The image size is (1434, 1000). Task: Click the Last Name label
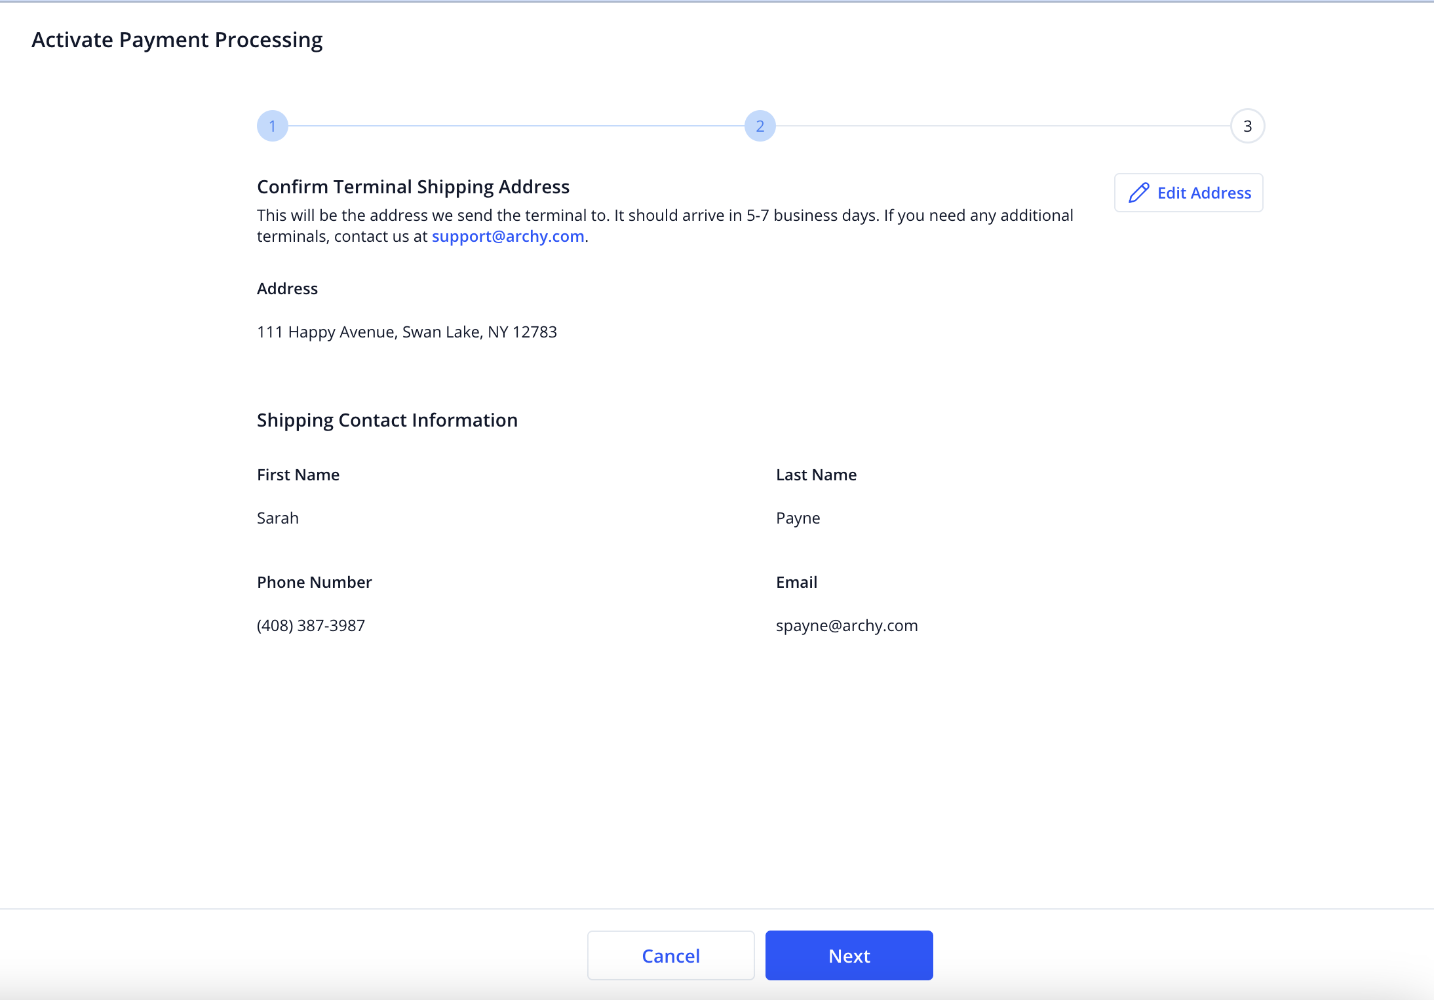[817, 474]
